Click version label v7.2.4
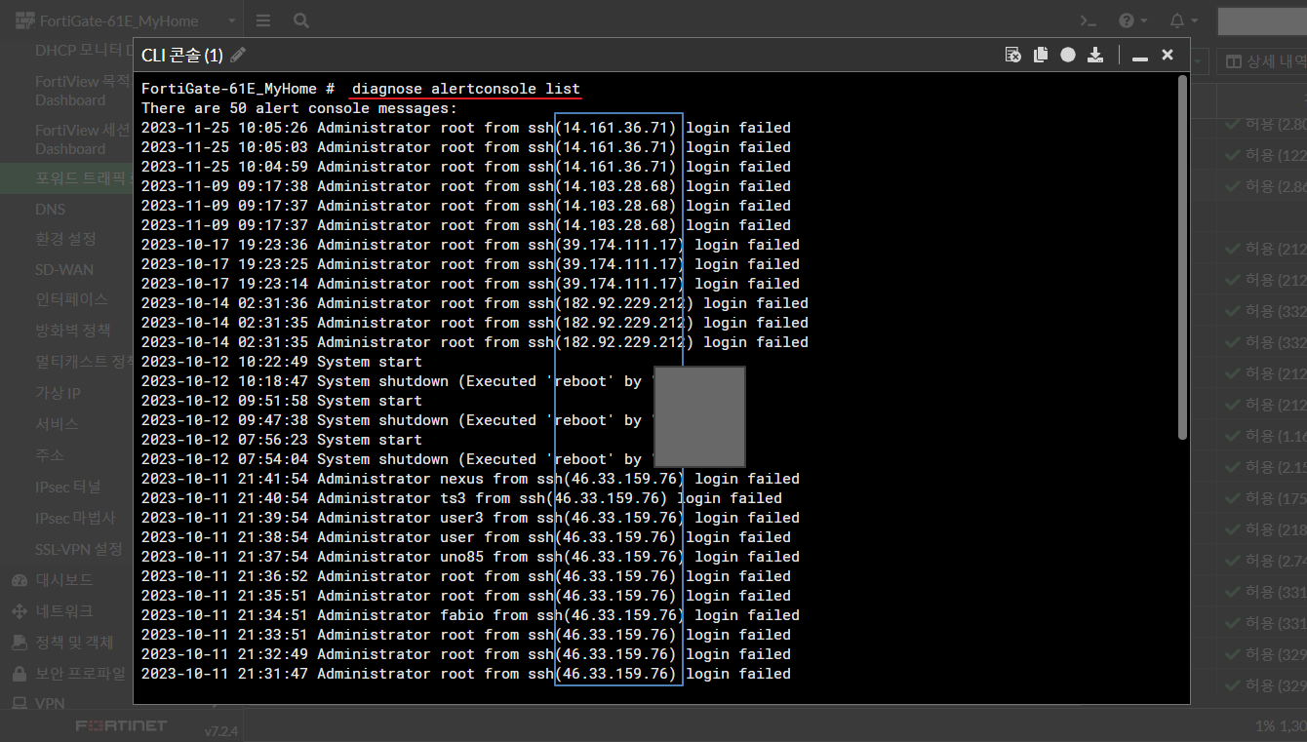 coord(221,730)
